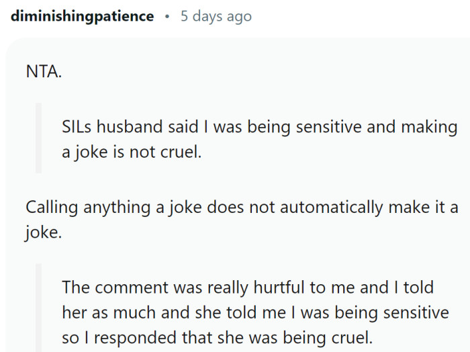The height and width of the screenshot is (352, 470).
Task: Click the second quote starting "The comment was"
Action: coord(248,288)
